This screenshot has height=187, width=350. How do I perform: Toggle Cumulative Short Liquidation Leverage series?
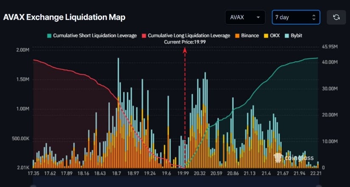pos(95,36)
